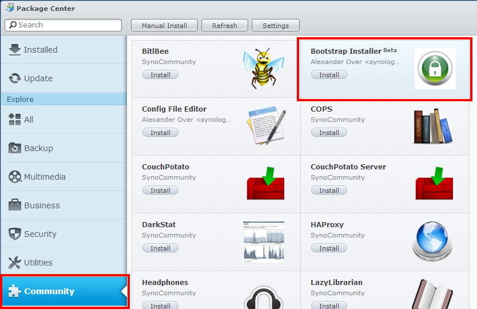The image size is (477, 309).
Task: Click the Multimedia film reel icon
Action: (15, 177)
